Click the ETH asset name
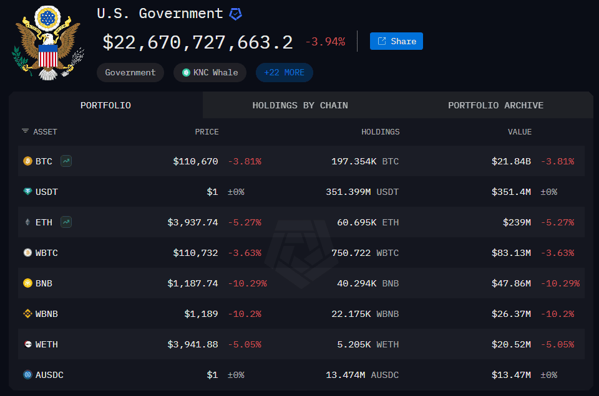This screenshot has height=396, width=599. click(x=44, y=222)
